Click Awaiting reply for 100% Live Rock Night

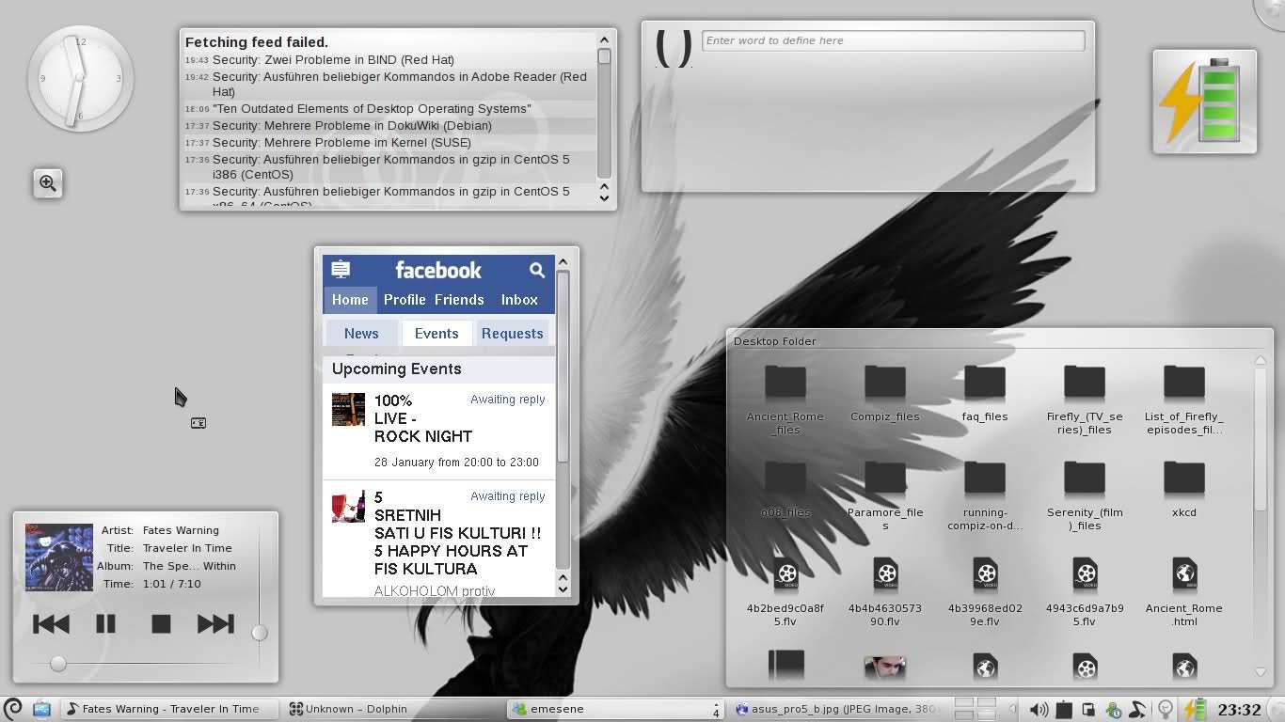pyautogui.click(x=508, y=400)
